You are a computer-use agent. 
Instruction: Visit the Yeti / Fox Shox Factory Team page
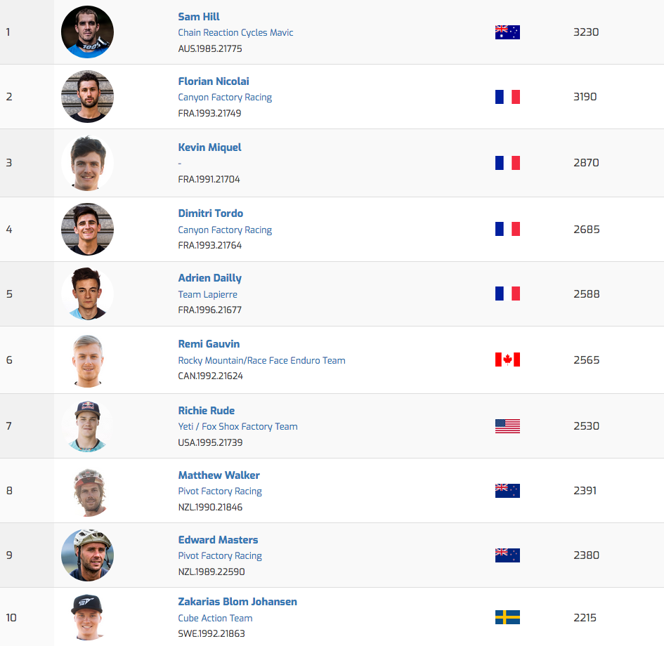(237, 426)
